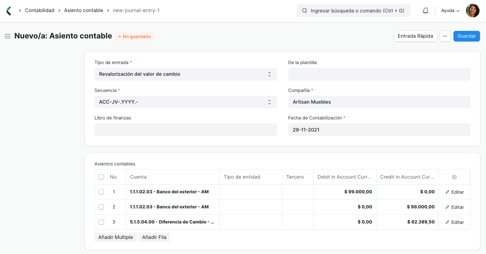
Task: Click the $ 99.000,00 credit in row 2
Action: click(x=407, y=207)
